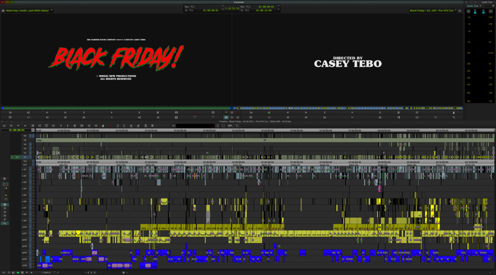This screenshot has width=496, height=275.
Task: Click Play button under source monitor top row
Action: (x=111, y=112)
